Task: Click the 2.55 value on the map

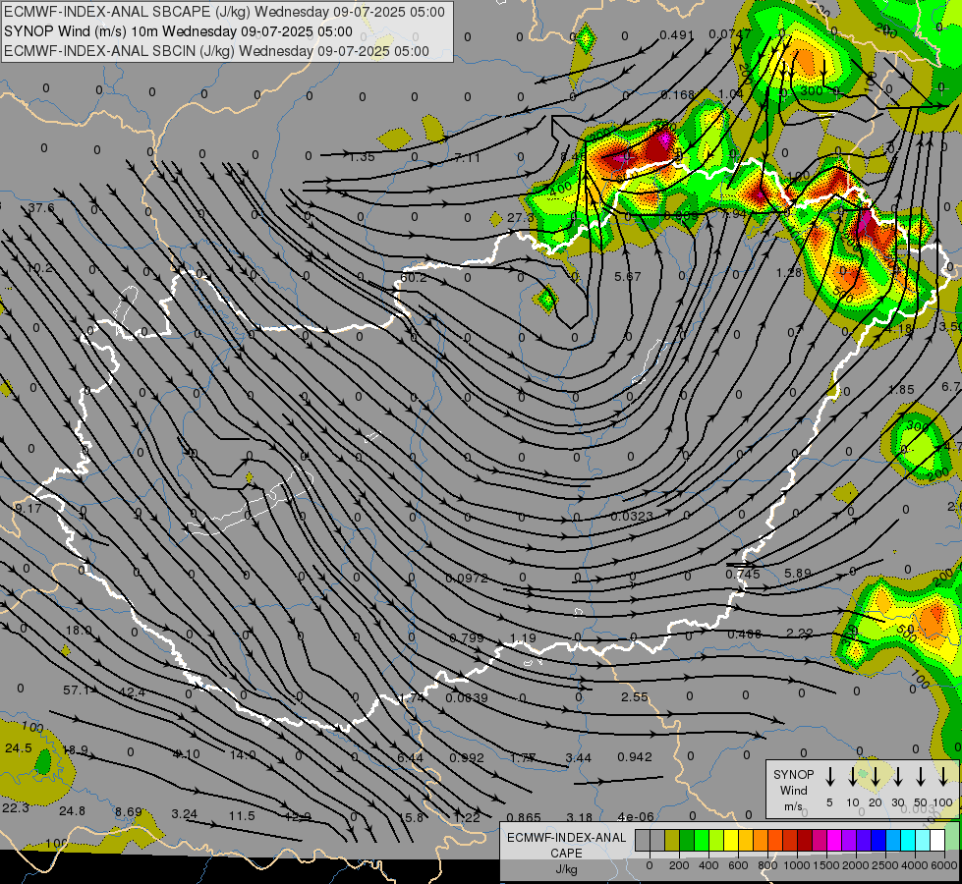Action: click(635, 697)
